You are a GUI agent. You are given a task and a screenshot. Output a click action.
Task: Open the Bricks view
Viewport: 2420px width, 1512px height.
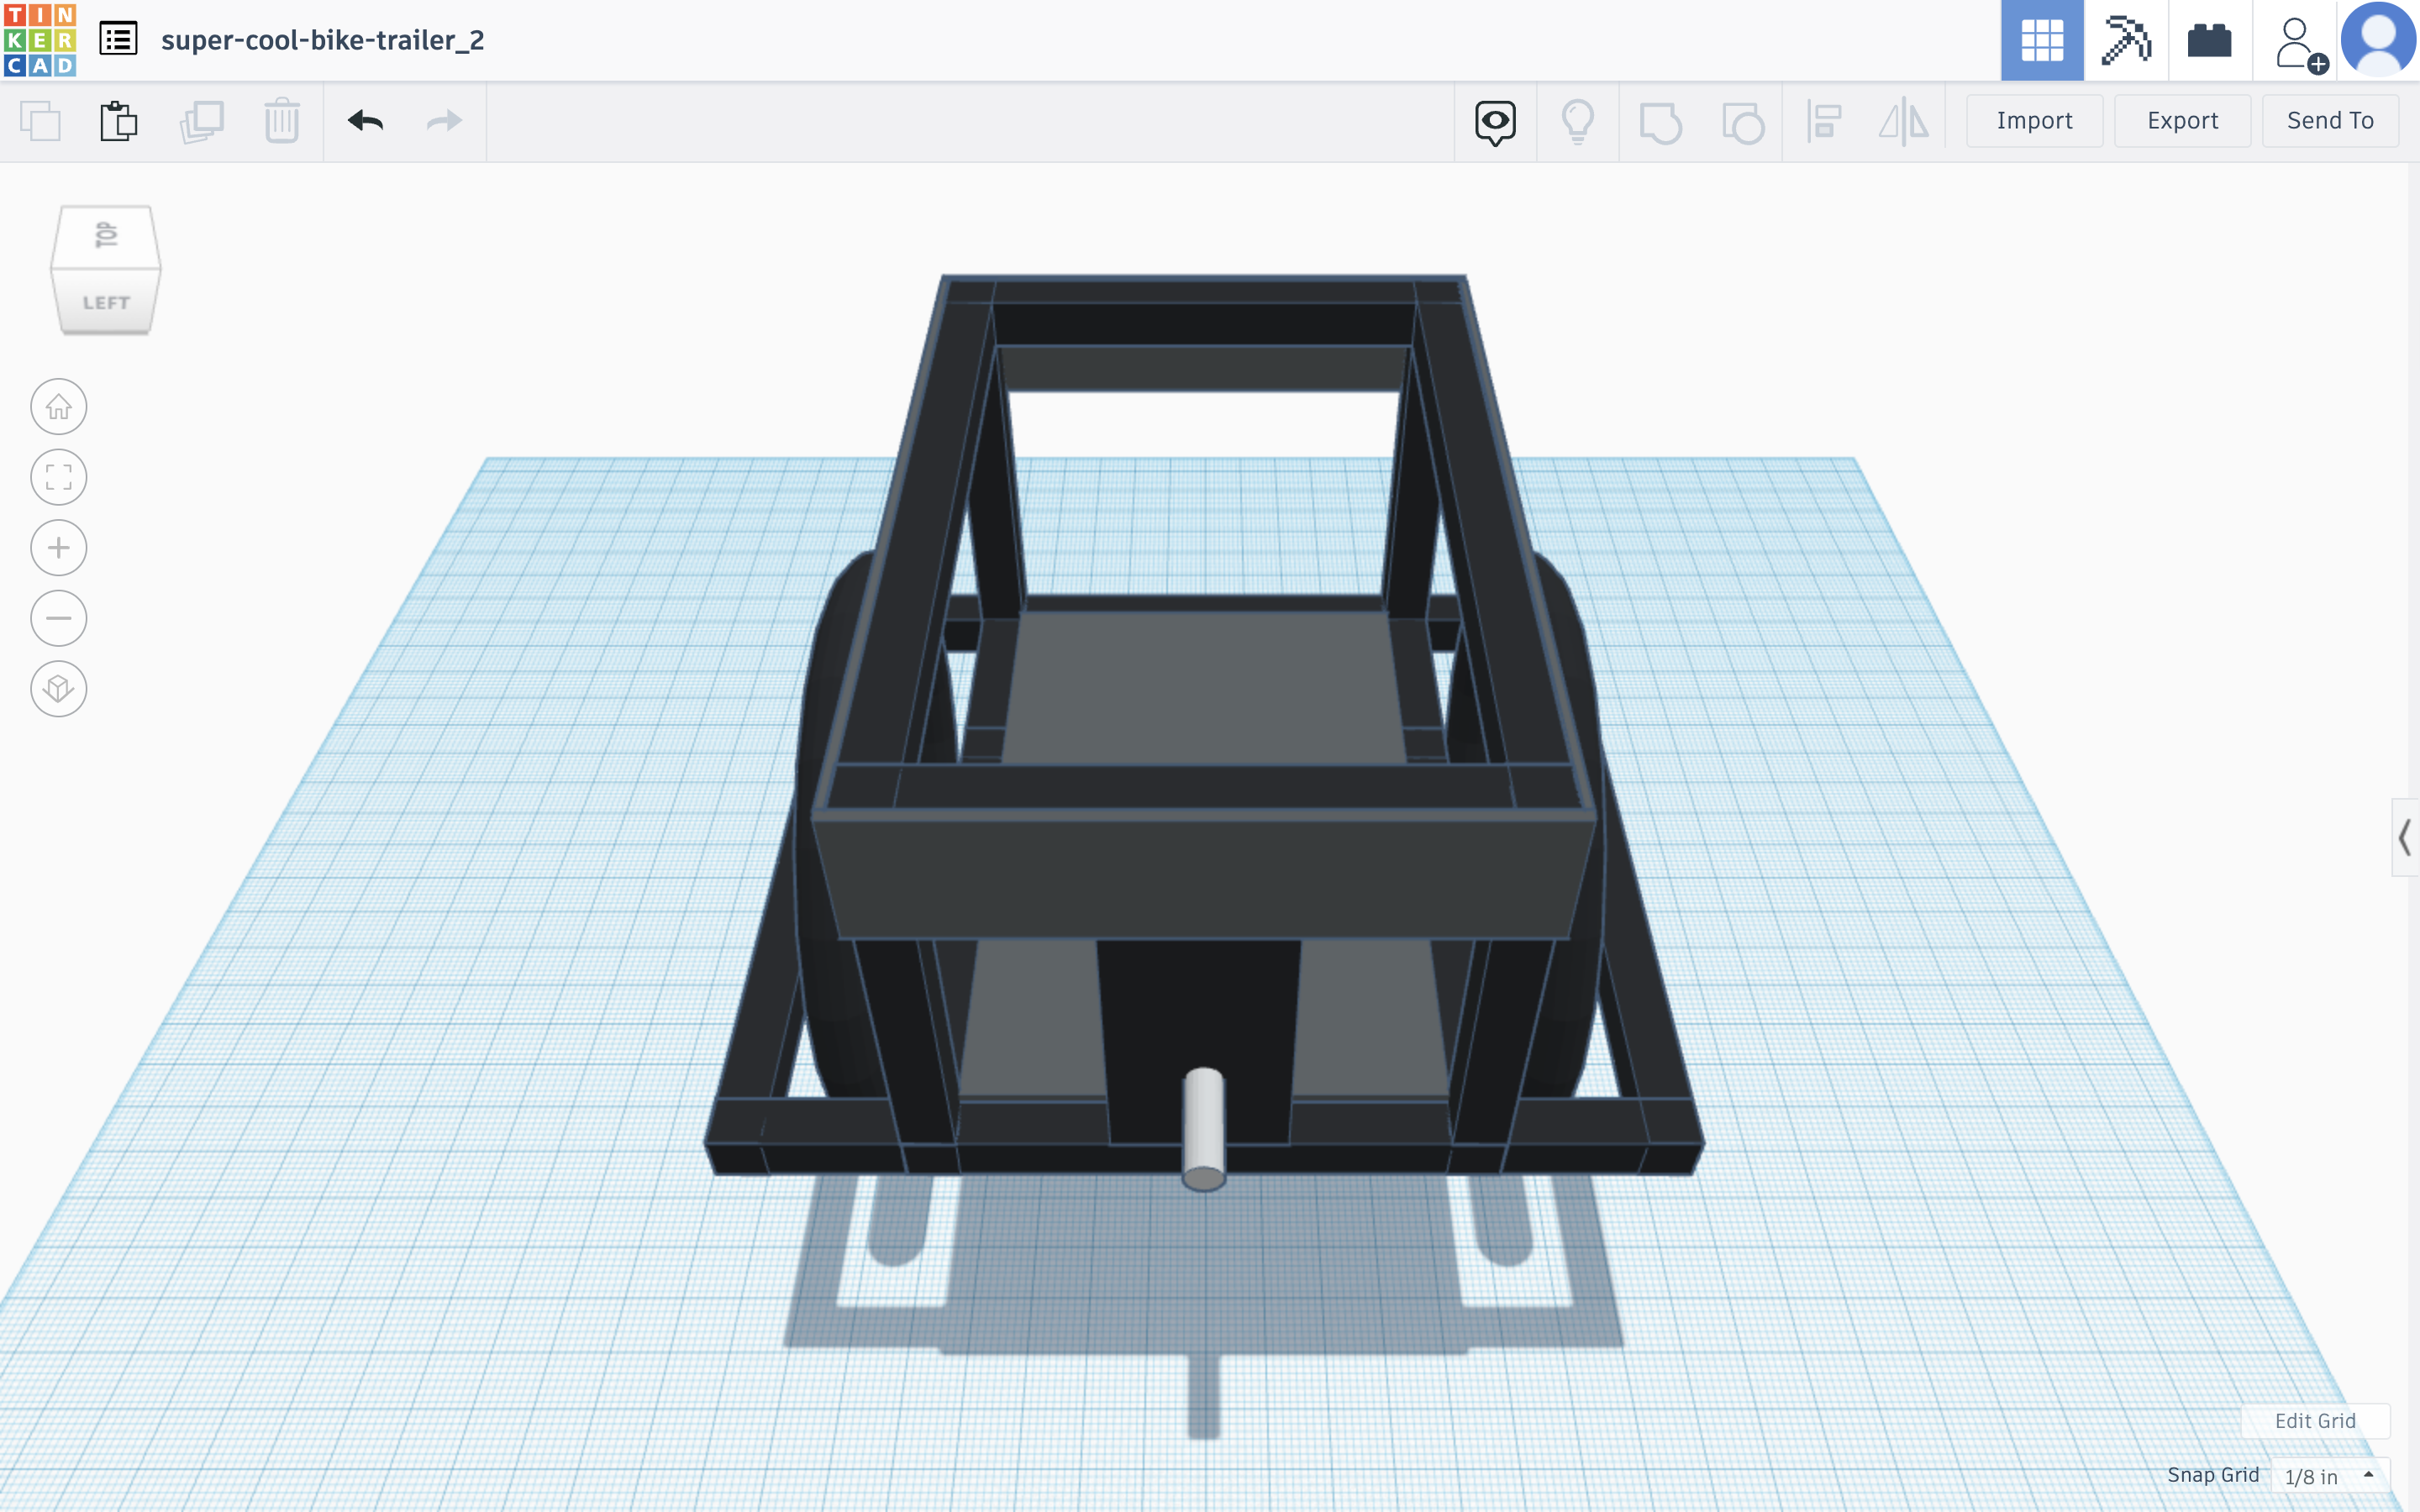click(x=2209, y=40)
